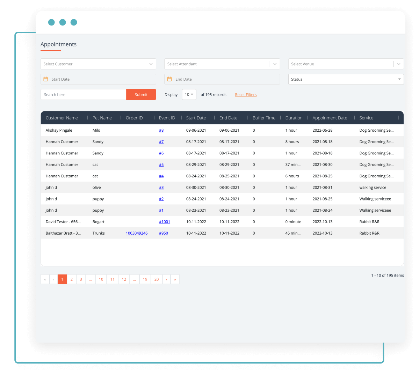Change records per page via Display dropdown
Image resolution: width=419 pixels, height=381 pixels.
point(189,94)
